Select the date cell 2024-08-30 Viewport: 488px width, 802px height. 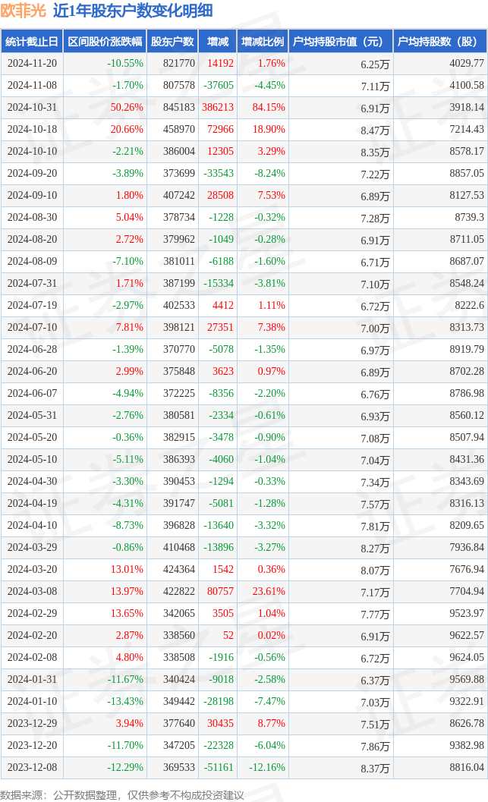pos(32,217)
